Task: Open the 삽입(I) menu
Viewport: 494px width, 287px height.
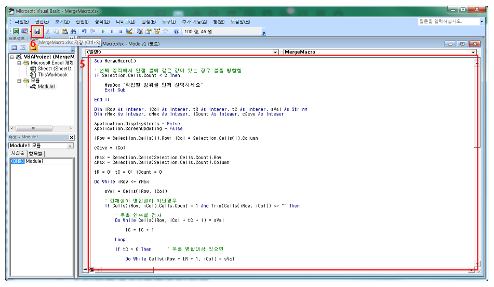Action: tap(82, 22)
